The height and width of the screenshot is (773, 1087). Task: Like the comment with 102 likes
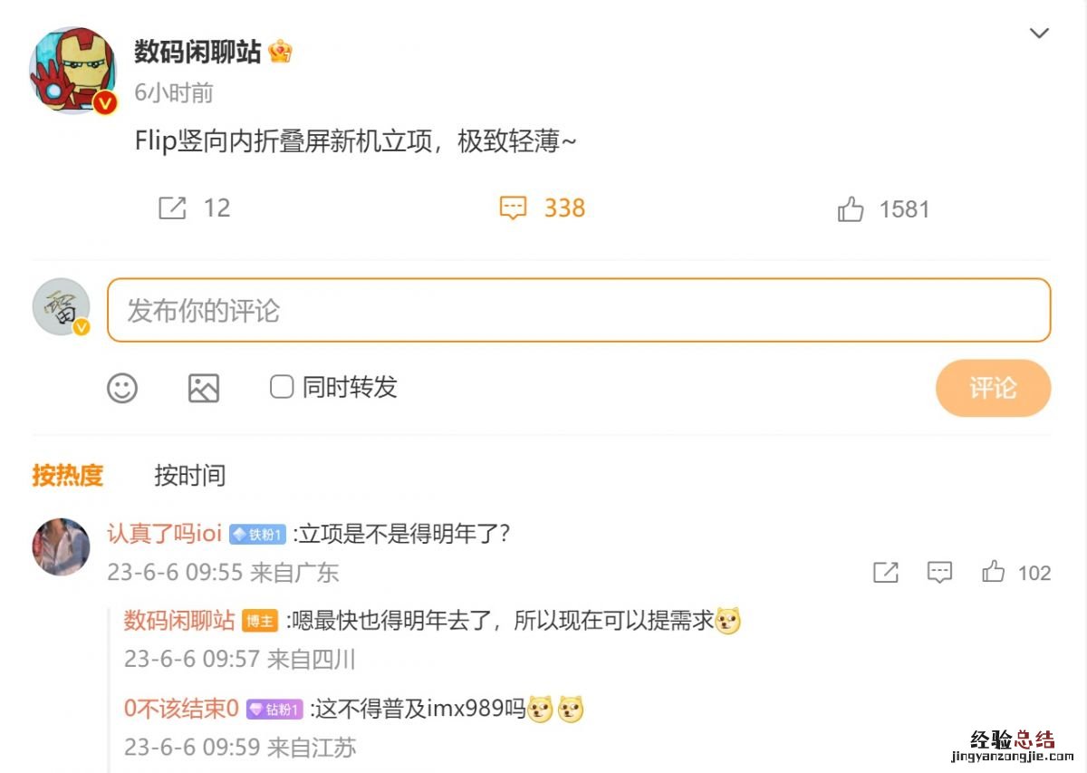pyautogui.click(x=994, y=572)
